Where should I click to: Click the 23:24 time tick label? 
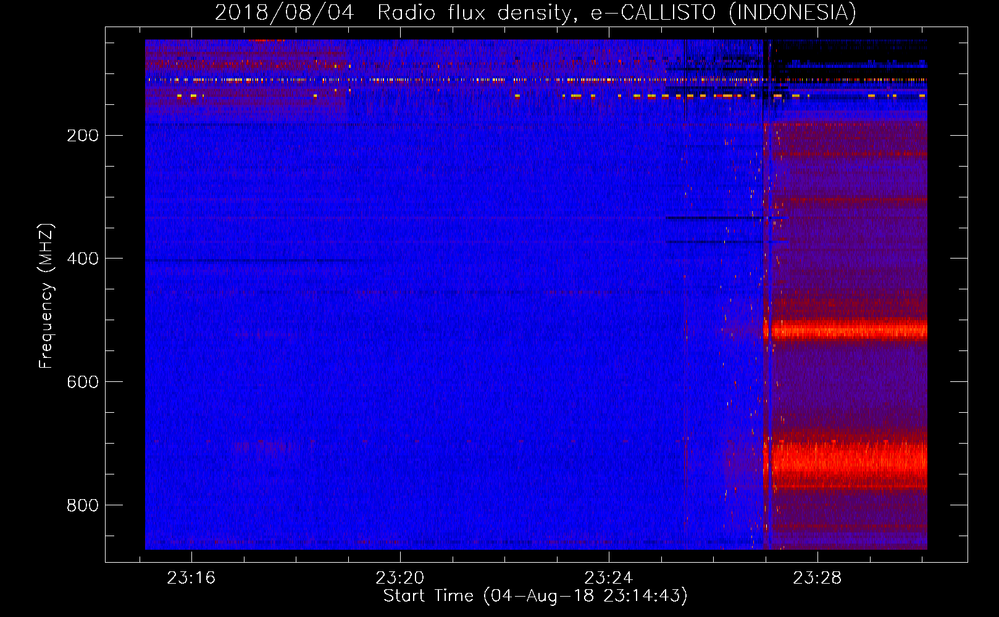[609, 578]
